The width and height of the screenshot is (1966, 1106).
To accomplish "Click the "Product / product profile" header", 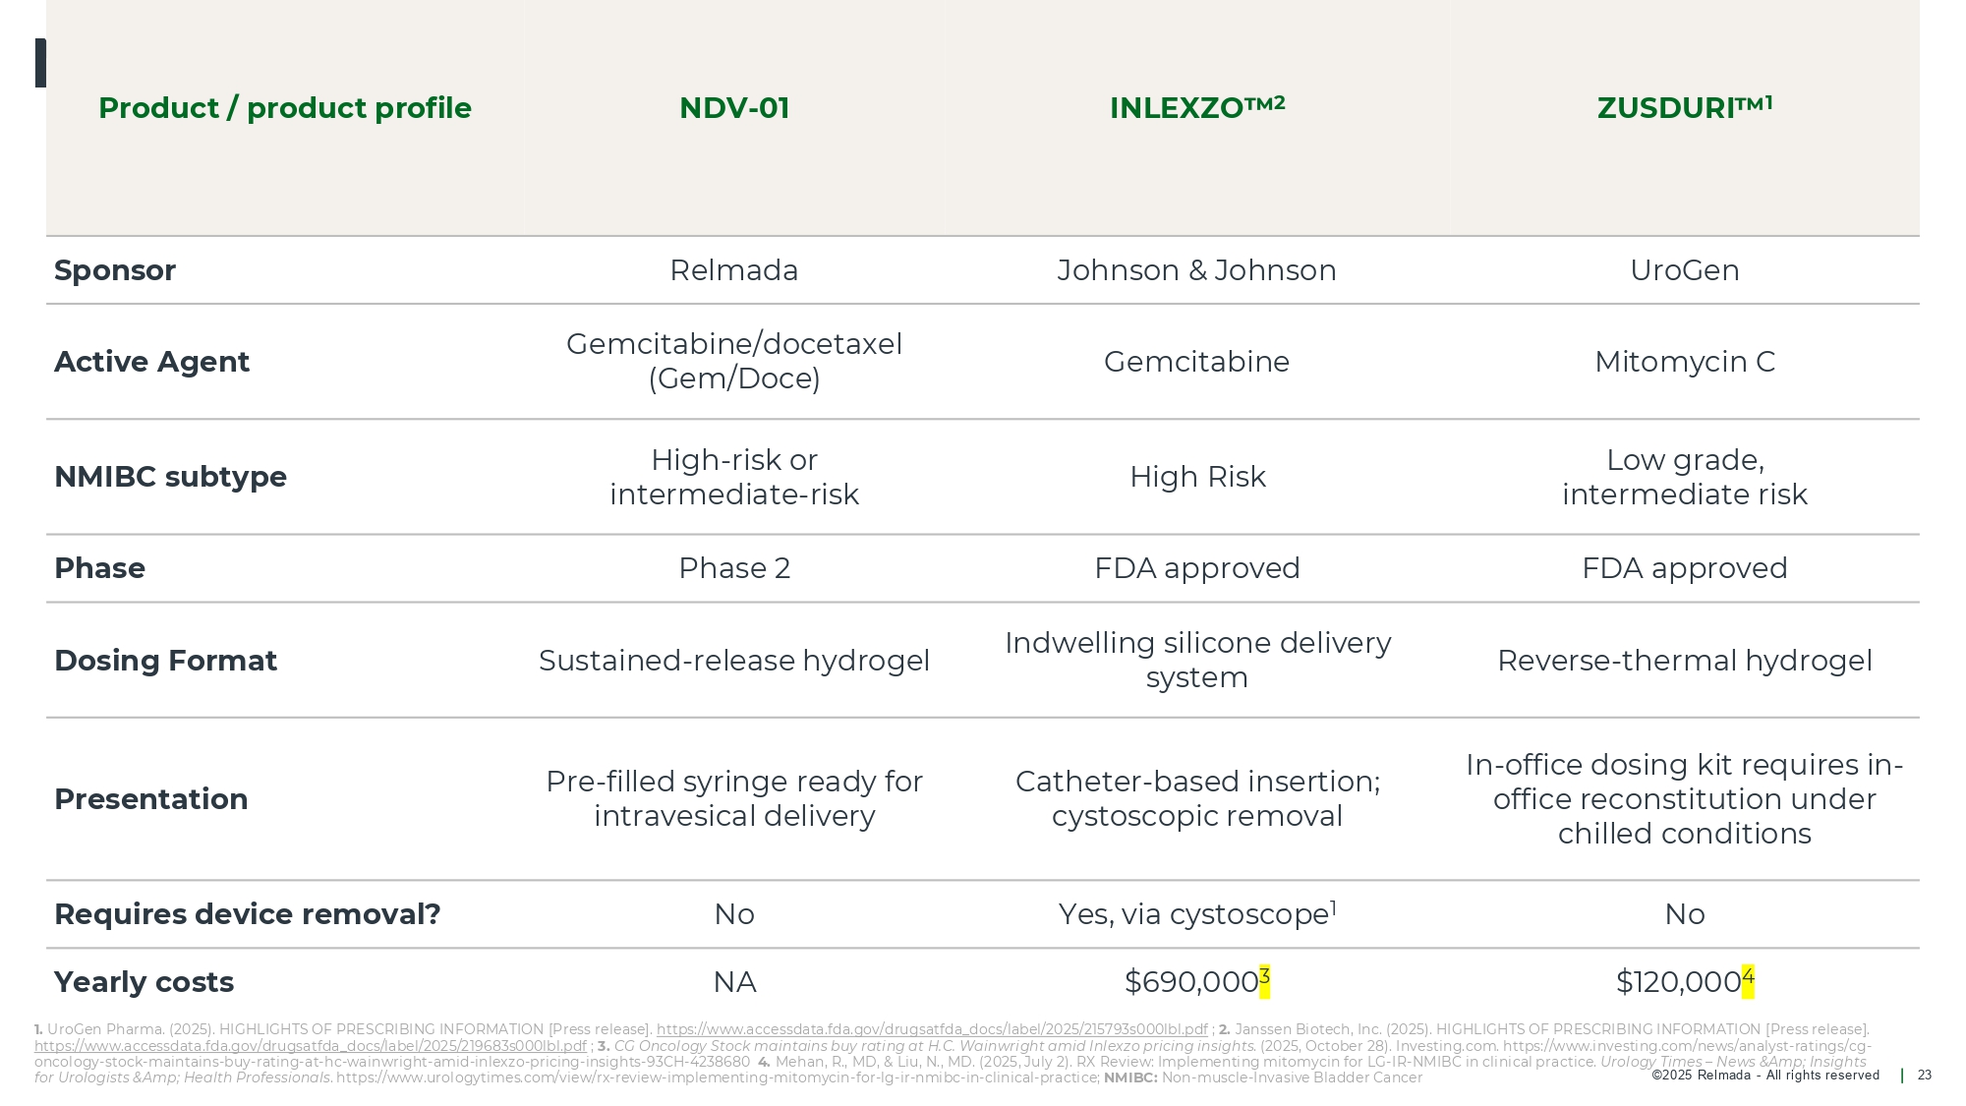I will coord(285,108).
